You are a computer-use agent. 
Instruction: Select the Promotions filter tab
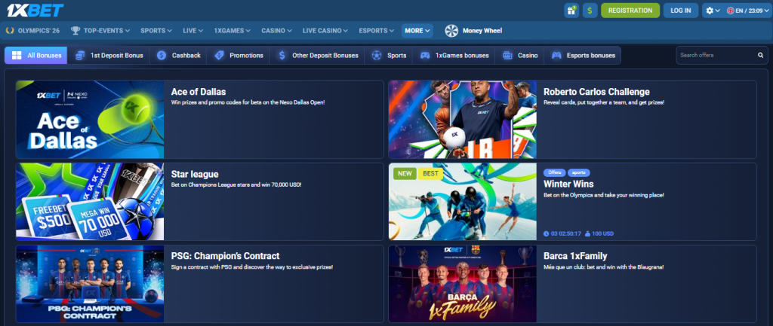click(239, 56)
